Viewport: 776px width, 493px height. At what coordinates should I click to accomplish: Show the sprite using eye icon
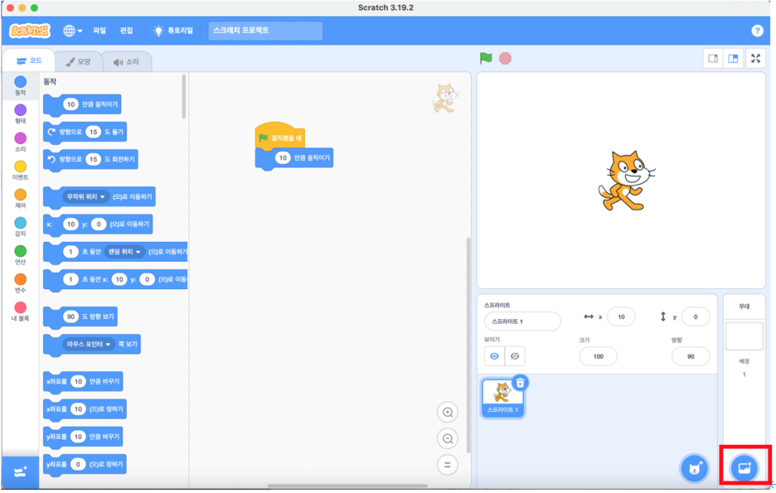494,356
